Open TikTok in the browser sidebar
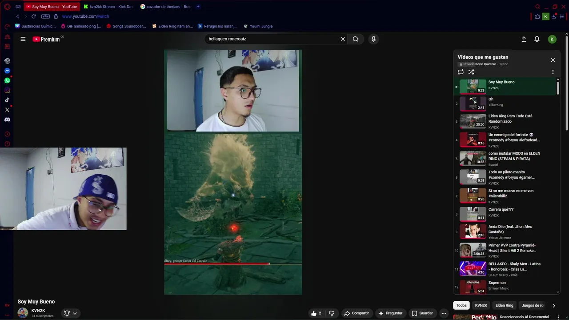 click(7, 100)
